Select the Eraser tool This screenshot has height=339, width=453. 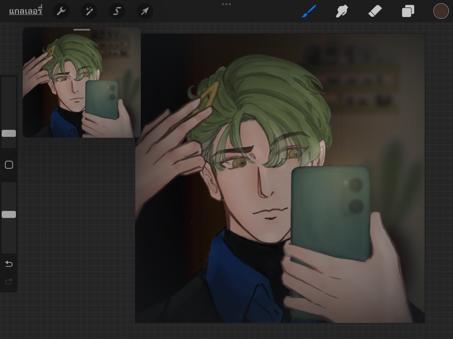(375, 11)
